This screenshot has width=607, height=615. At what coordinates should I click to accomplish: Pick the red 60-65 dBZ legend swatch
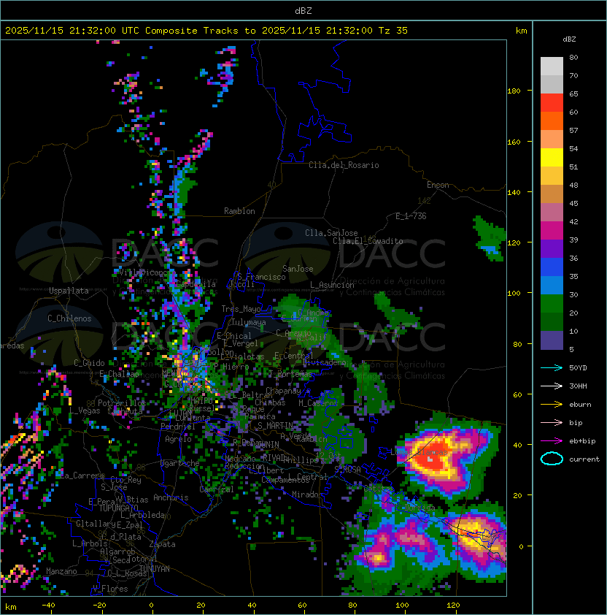pyautogui.click(x=552, y=103)
